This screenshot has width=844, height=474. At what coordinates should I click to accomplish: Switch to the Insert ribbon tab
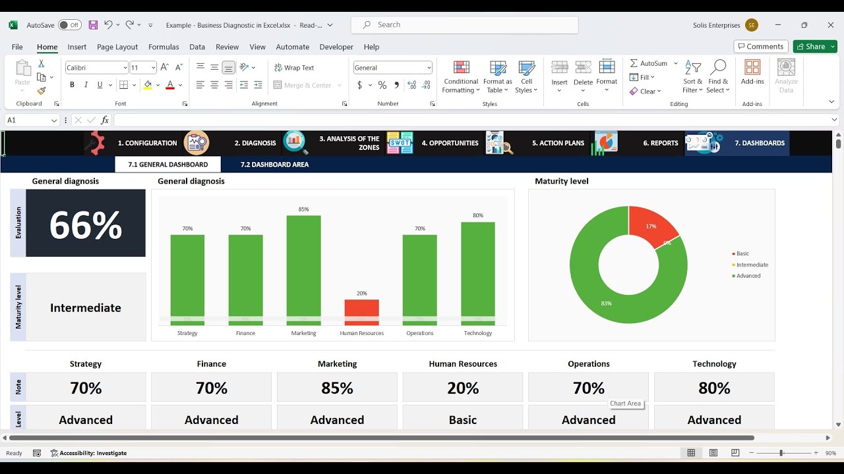click(76, 47)
